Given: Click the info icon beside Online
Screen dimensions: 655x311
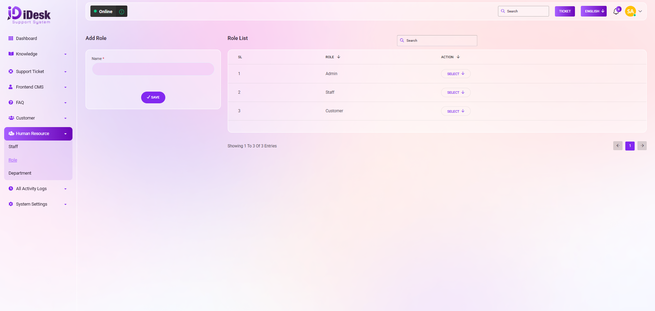Looking at the screenshot, I should [121, 12].
